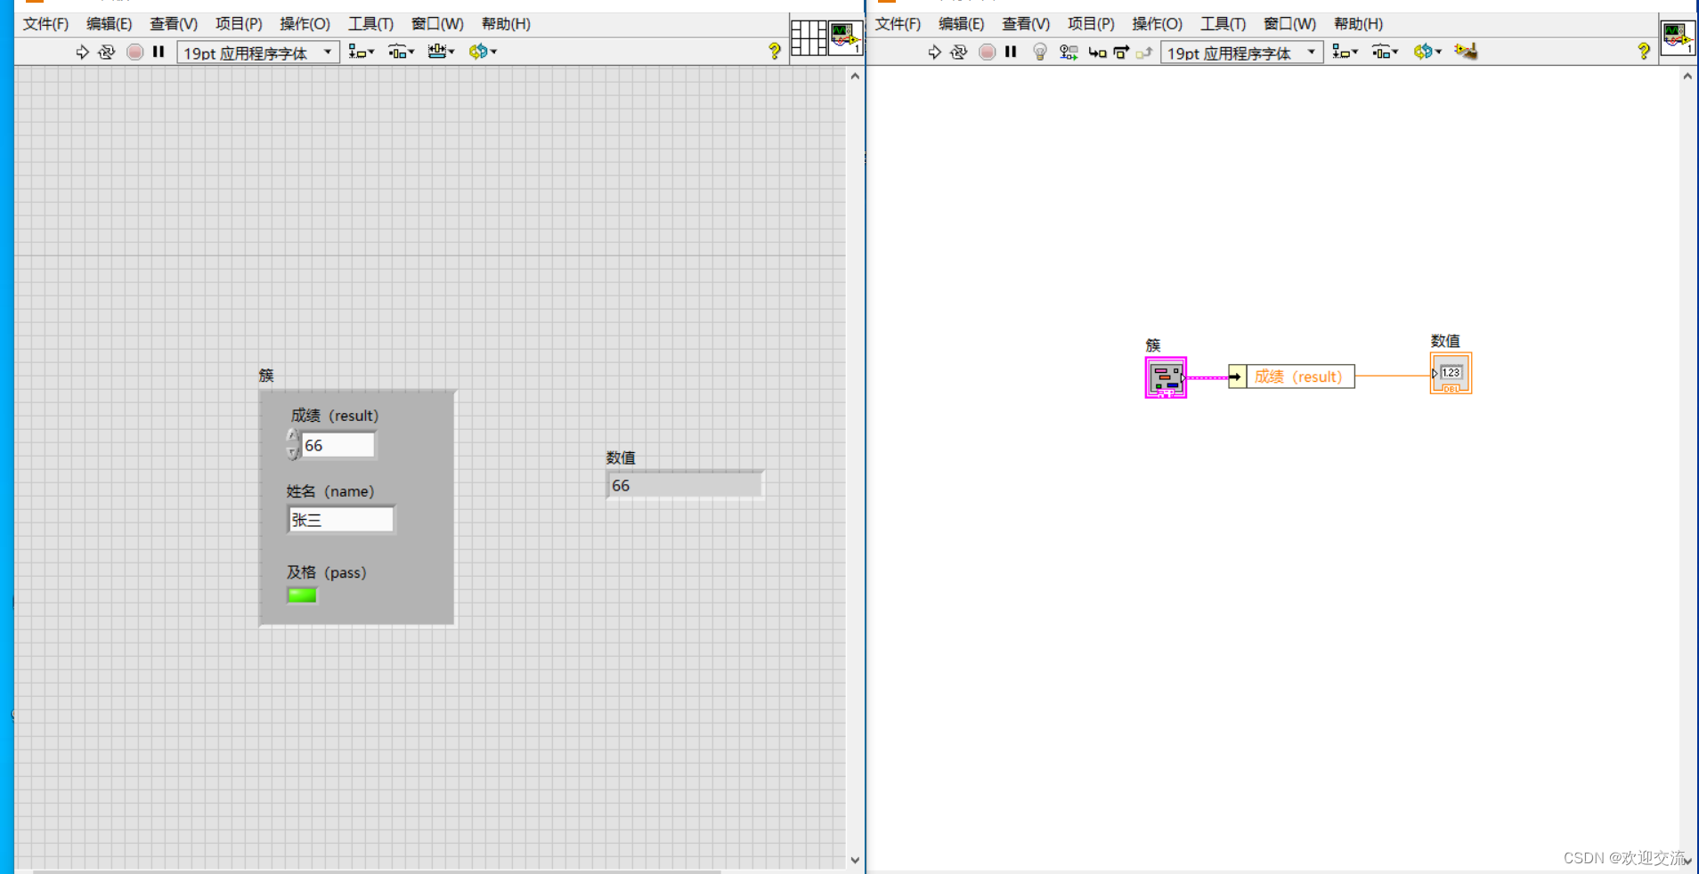Image resolution: width=1699 pixels, height=874 pixels.
Task: Open 帮助(H) menu in block diagram
Action: 1358,24
